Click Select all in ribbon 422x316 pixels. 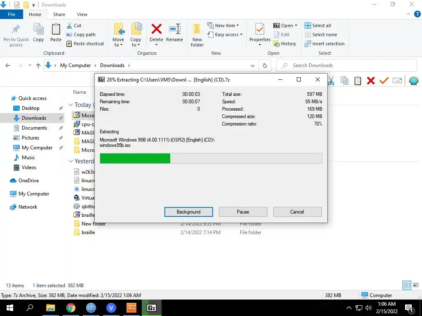tap(318, 26)
